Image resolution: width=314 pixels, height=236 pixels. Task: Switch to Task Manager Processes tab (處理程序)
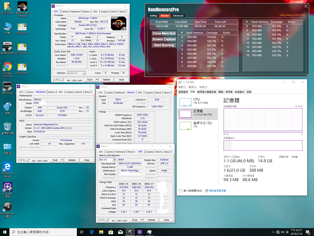(183, 92)
